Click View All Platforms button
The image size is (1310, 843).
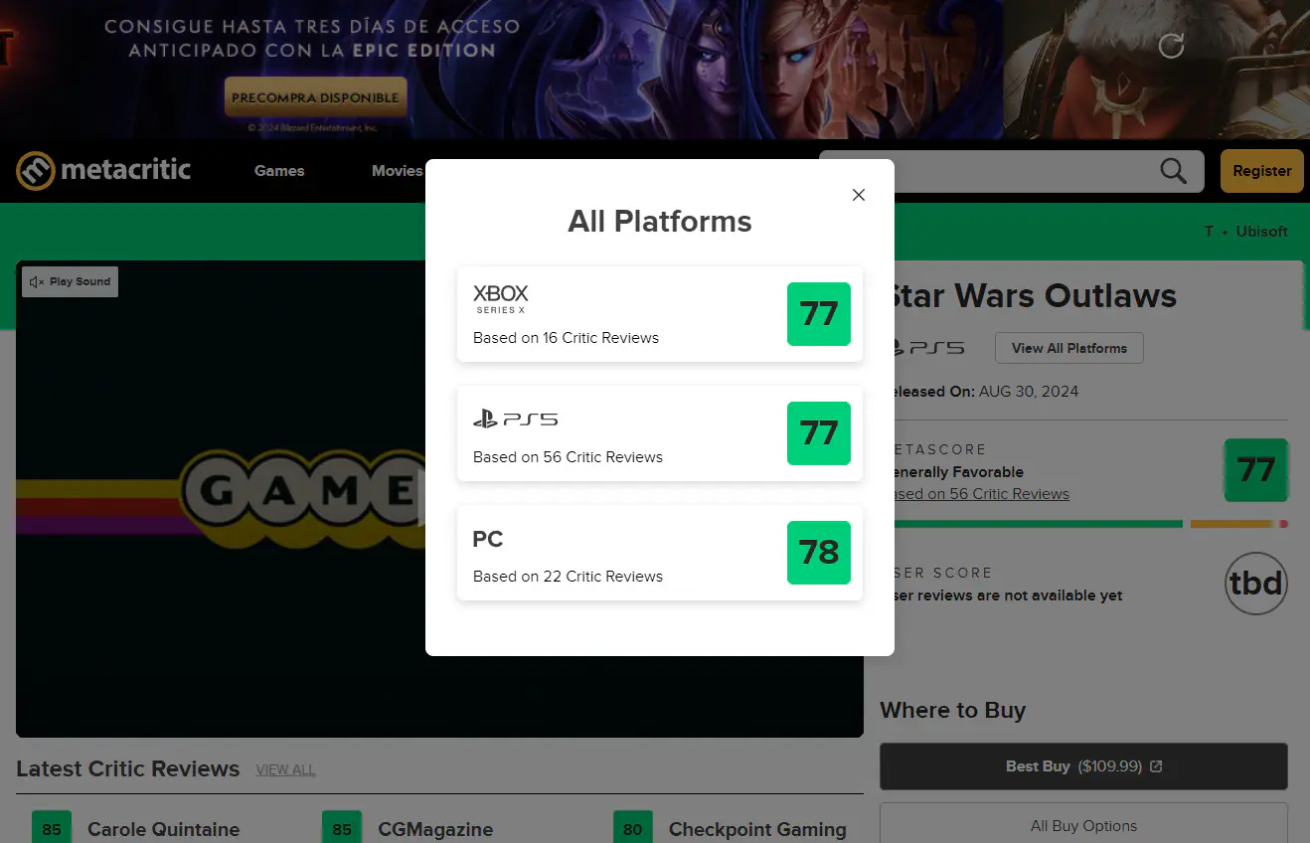pyautogui.click(x=1069, y=348)
